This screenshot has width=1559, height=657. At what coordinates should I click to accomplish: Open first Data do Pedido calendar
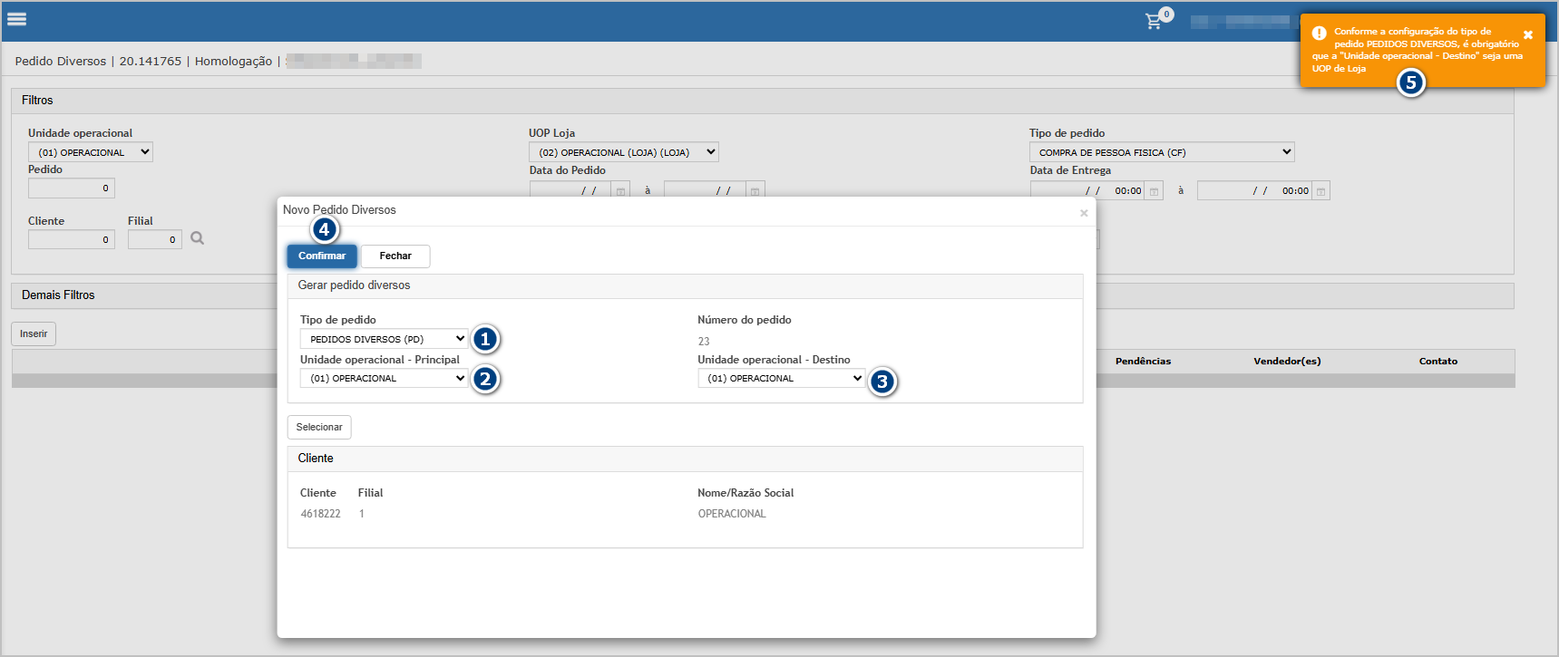(x=621, y=191)
